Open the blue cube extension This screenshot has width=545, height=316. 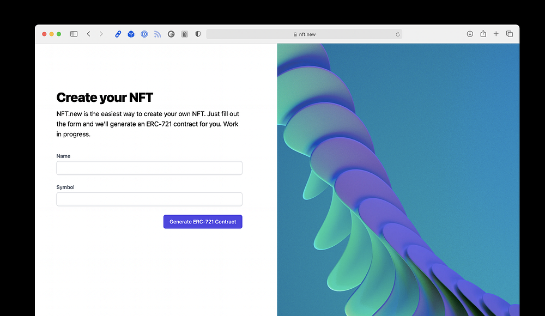coord(131,34)
